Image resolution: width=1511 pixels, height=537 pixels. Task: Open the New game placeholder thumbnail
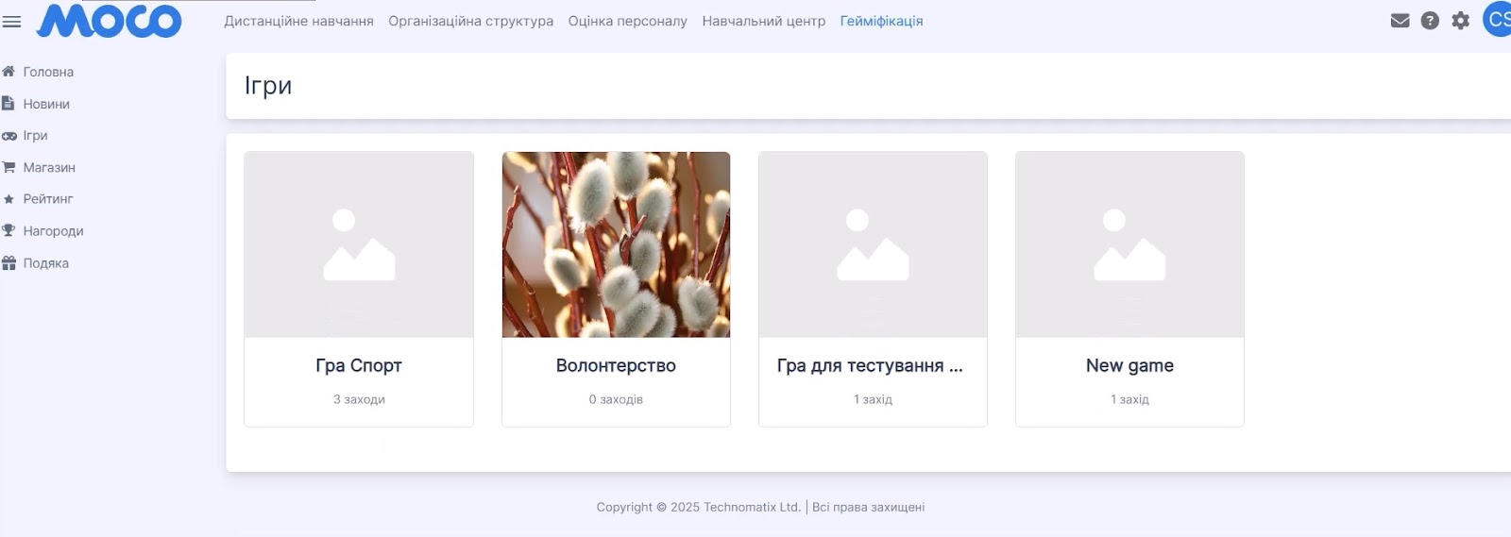coord(1129,244)
